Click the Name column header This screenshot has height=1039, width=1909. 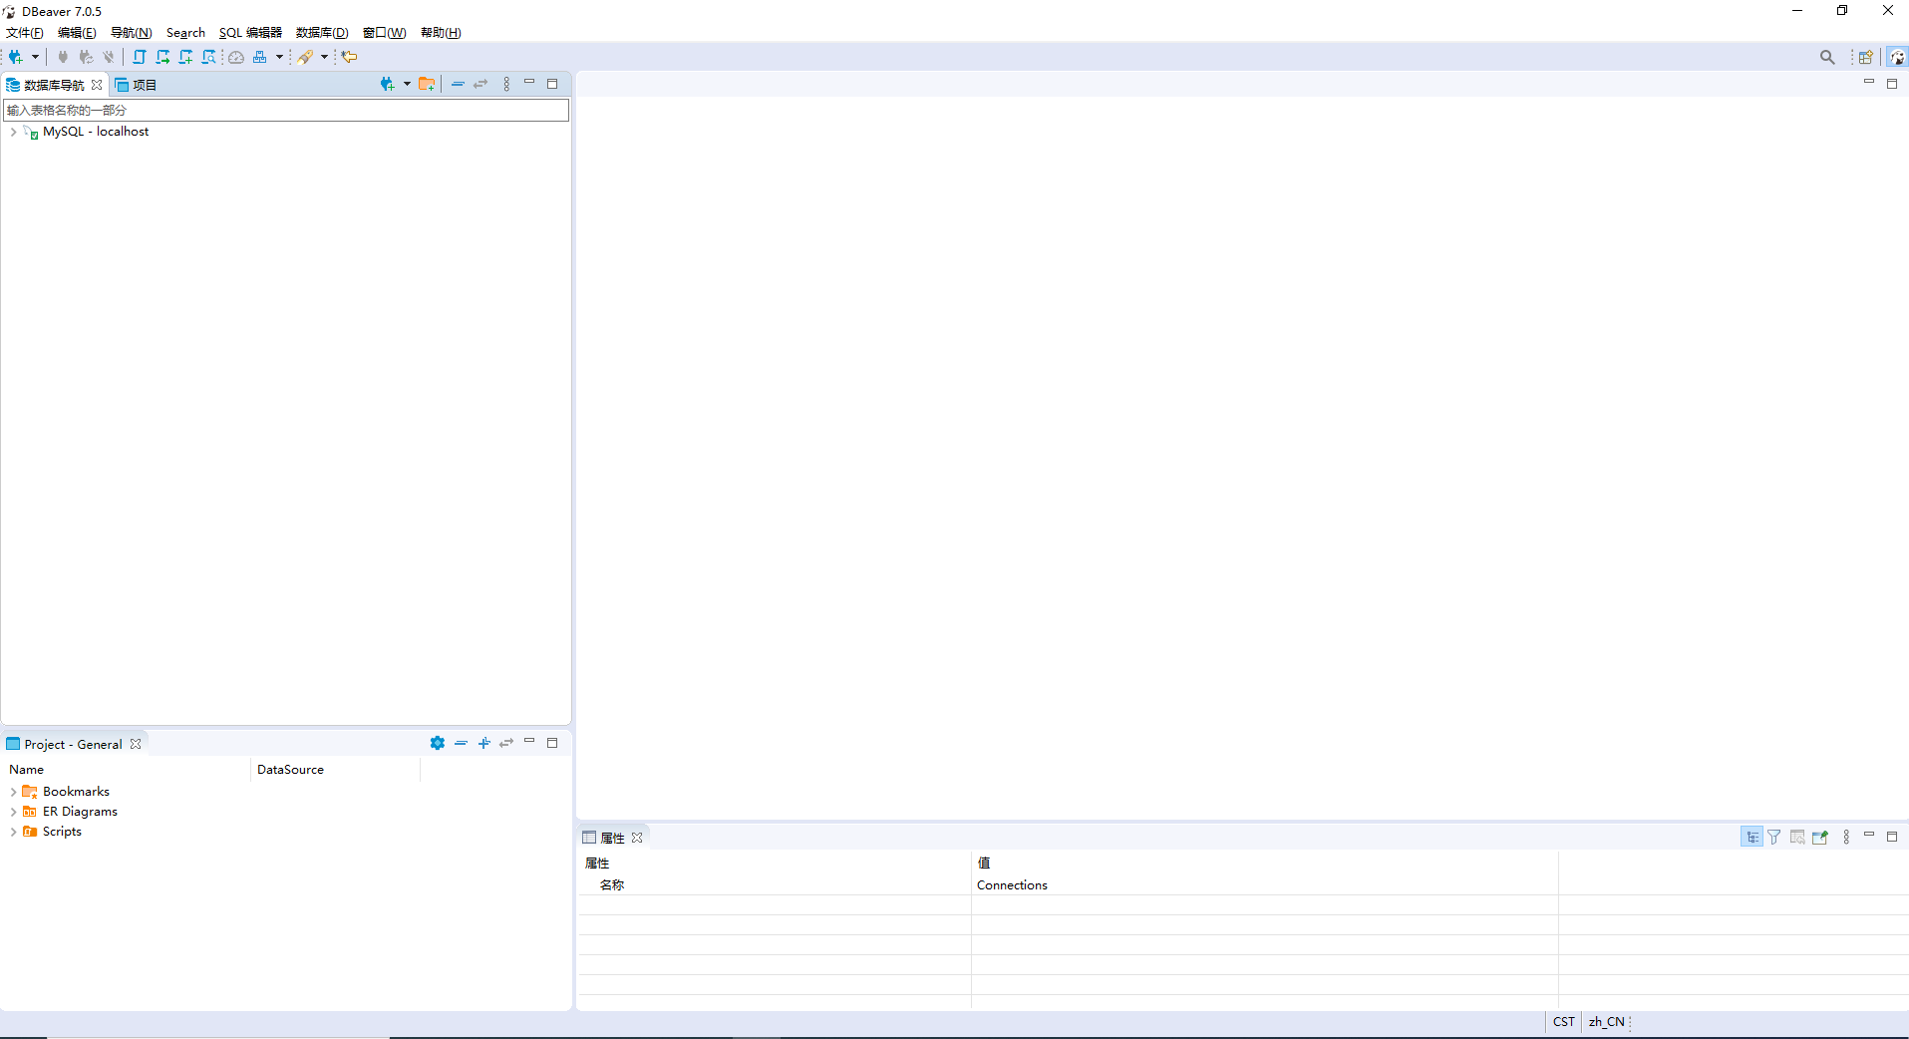point(126,770)
